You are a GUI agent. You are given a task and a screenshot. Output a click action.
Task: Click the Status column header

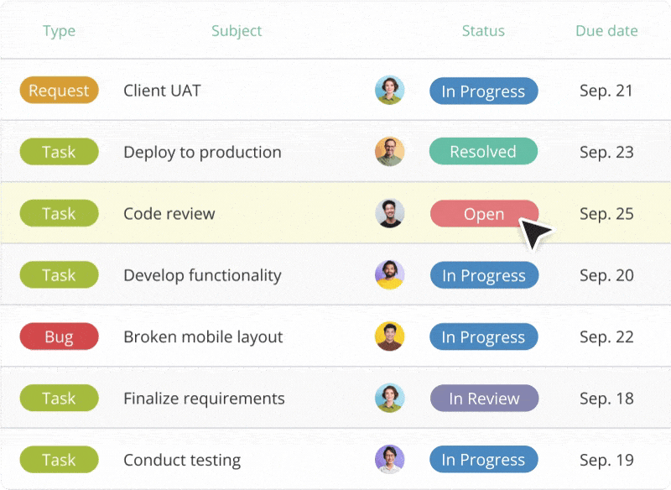[483, 31]
